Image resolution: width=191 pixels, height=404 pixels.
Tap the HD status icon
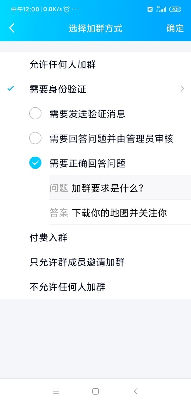click(150, 9)
